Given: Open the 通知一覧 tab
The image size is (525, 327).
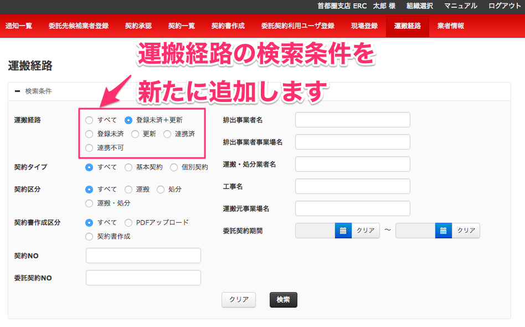Looking at the screenshot, I should [19, 26].
